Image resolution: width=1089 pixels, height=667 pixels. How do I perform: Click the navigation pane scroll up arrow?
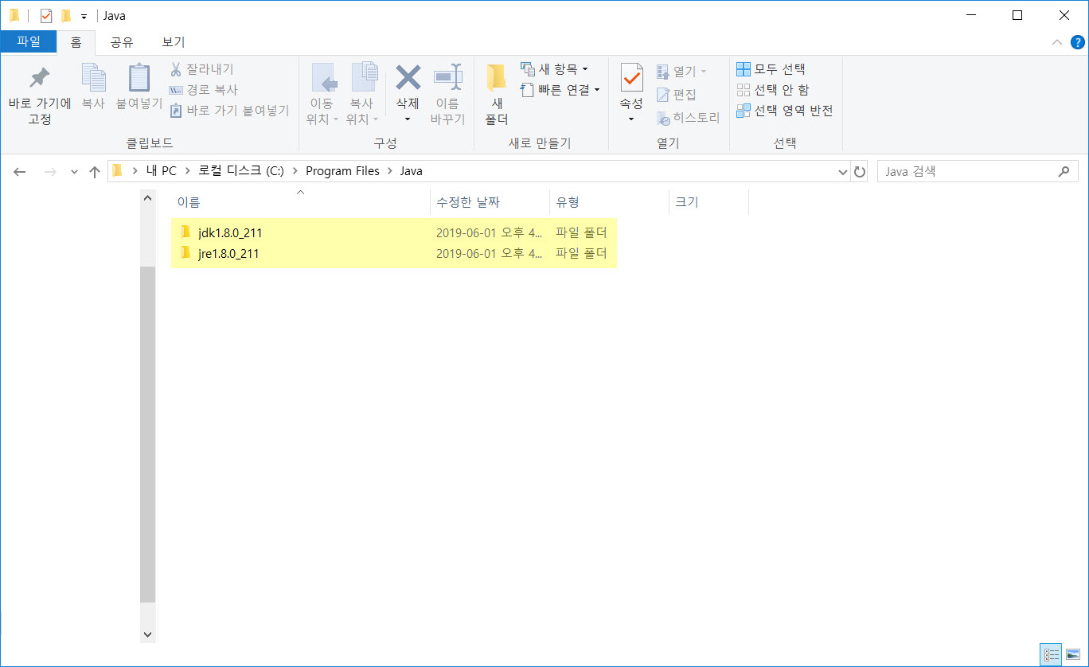click(x=147, y=197)
